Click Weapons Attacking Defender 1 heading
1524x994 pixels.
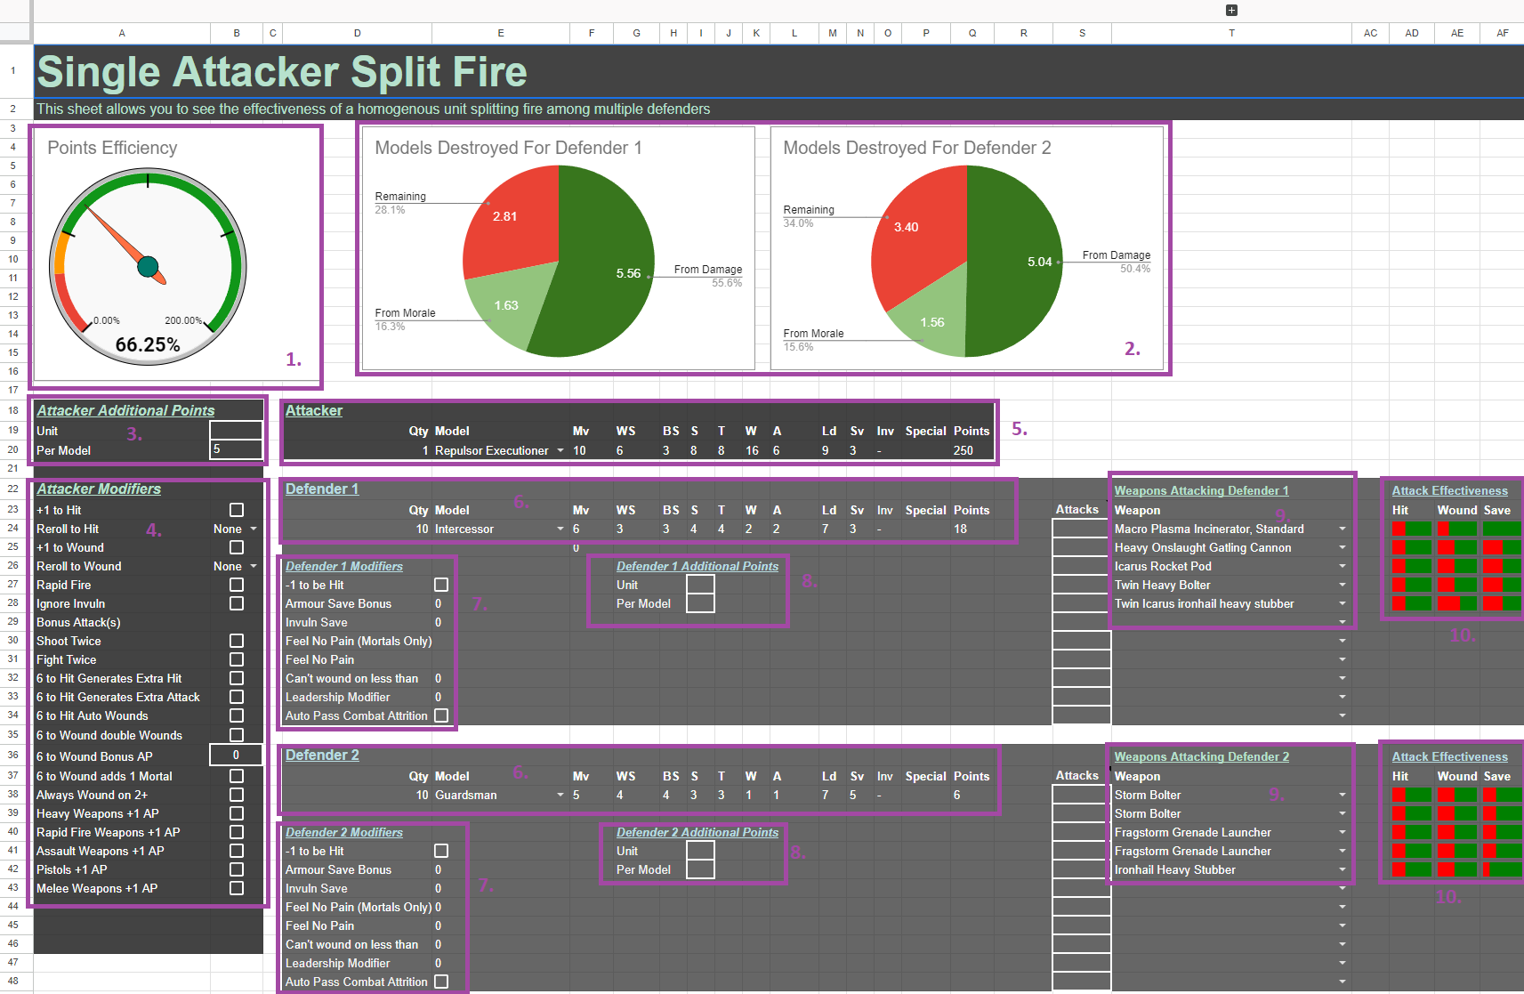(x=1201, y=490)
